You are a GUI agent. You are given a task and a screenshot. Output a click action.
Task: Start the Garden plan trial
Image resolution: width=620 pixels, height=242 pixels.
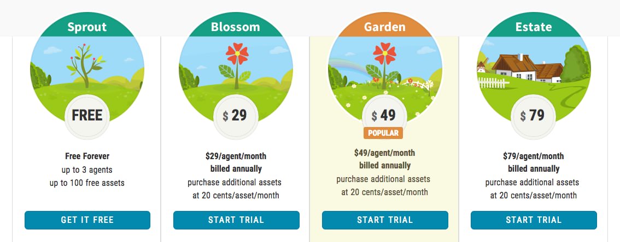385,220
